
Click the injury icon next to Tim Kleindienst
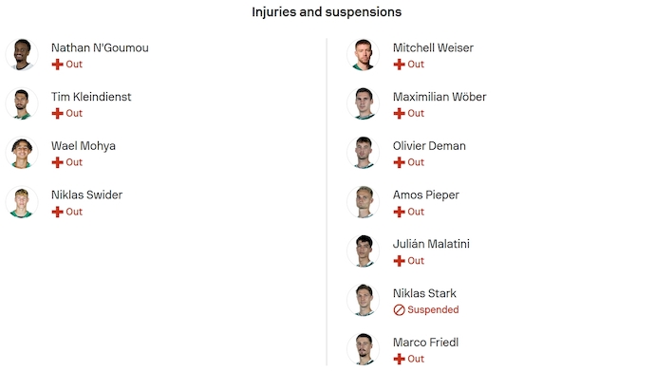(x=57, y=114)
